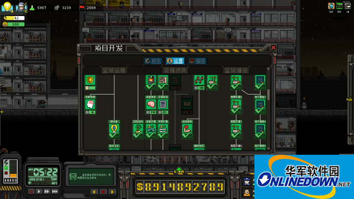Select the palm tree island project
This screenshot has width=354, height=199.
(x=138, y=130)
